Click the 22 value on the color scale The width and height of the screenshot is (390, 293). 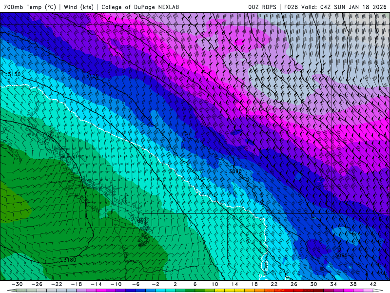tap(274, 284)
